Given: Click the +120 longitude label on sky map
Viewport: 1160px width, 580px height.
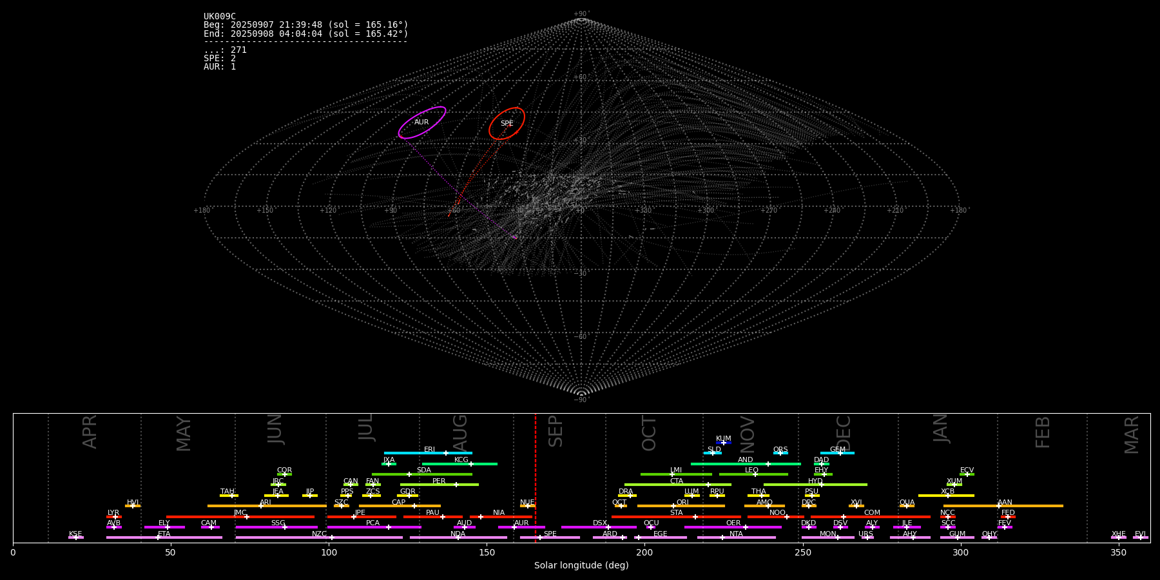Looking at the screenshot, I should pos(328,210).
